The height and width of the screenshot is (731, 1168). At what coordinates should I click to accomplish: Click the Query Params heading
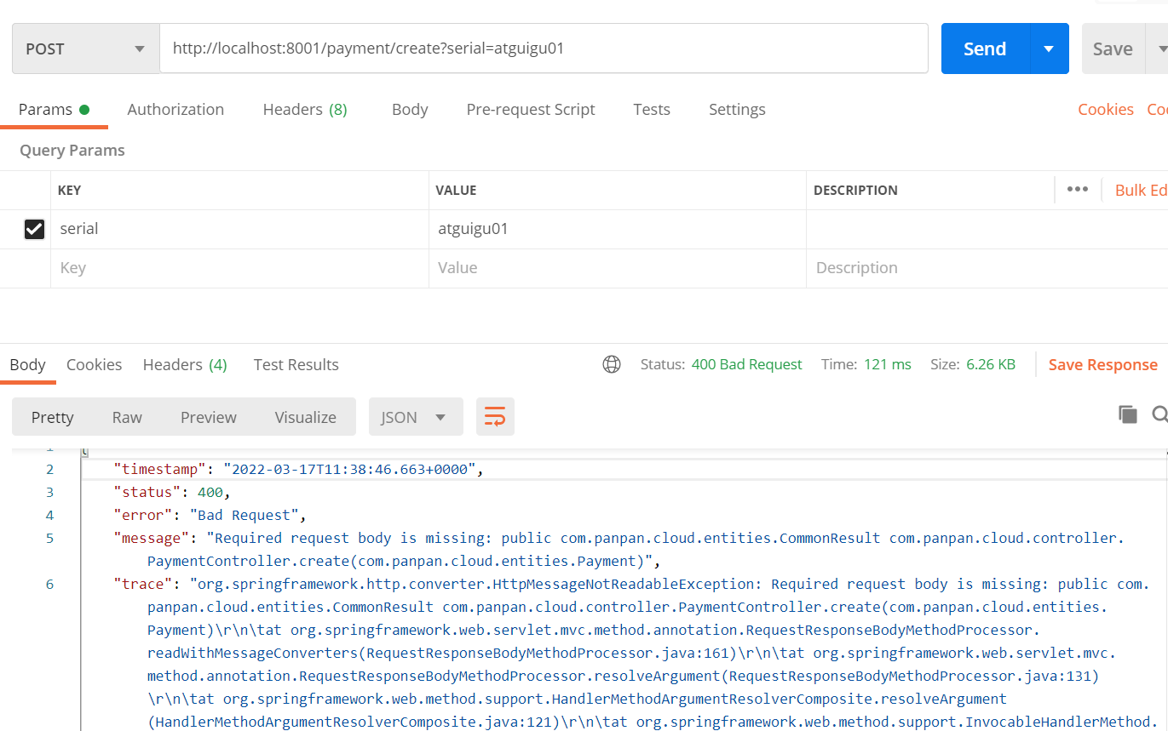point(72,150)
